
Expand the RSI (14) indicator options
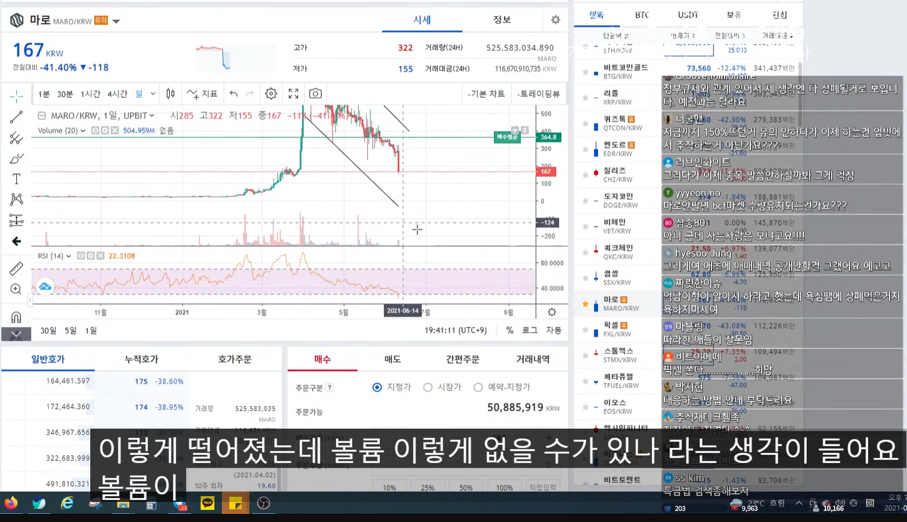[x=69, y=256]
